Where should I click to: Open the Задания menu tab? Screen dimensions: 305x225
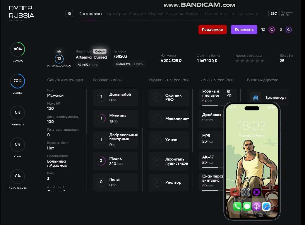pyautogui.click(x=174, y=14)
